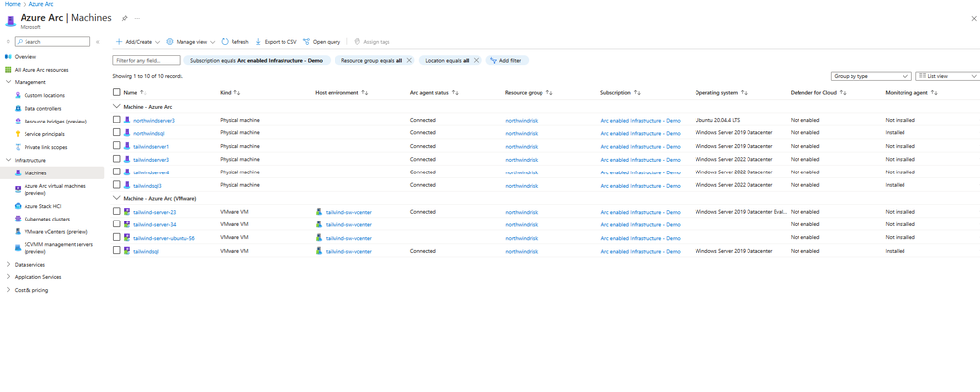Click the Overview icon in sidebar
This screenshot has height=392, width=980.
pyautogui.click(x=8, y=56)
